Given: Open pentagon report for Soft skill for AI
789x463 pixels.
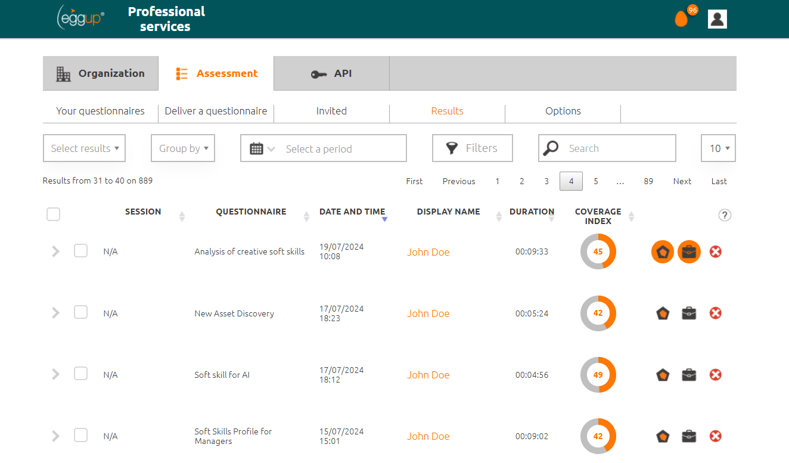Looking at the screenshot, I should (x=663, y=375).
